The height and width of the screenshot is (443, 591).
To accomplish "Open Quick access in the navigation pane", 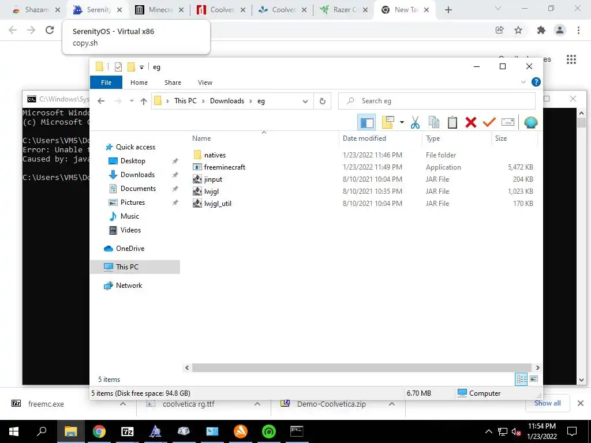I will tap(135, 147).
